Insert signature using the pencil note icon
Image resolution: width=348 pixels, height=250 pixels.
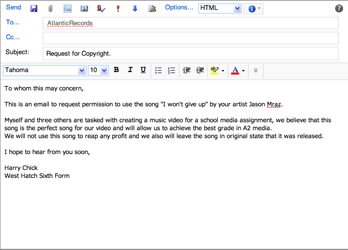[152, 8]
